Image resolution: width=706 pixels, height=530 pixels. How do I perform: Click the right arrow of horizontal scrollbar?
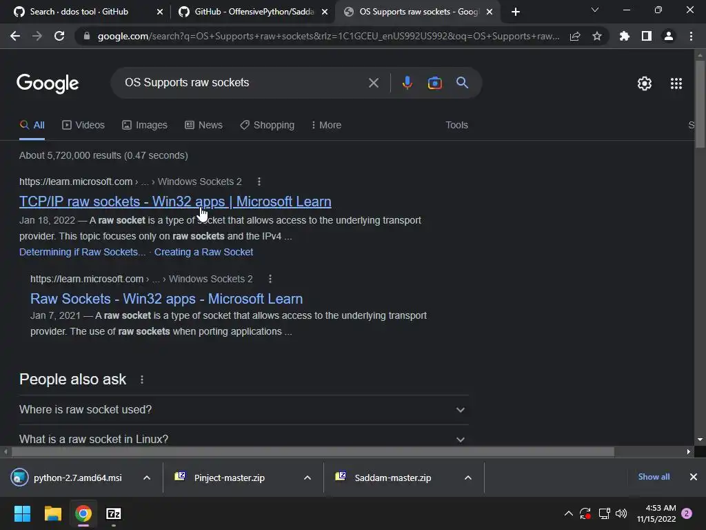click(x=689, y=451)
